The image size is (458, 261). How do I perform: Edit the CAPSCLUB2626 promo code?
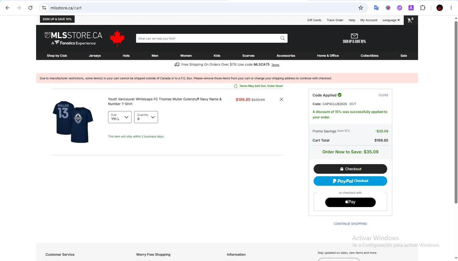coord(353,104)
